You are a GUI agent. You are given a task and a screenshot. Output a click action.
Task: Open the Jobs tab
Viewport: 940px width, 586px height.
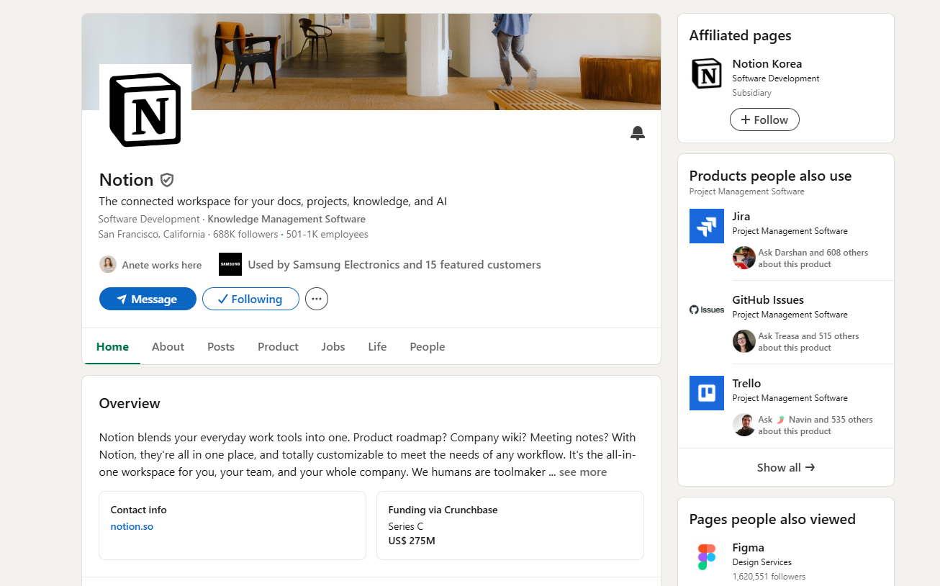pyautogui.click(x=333, y=346)
